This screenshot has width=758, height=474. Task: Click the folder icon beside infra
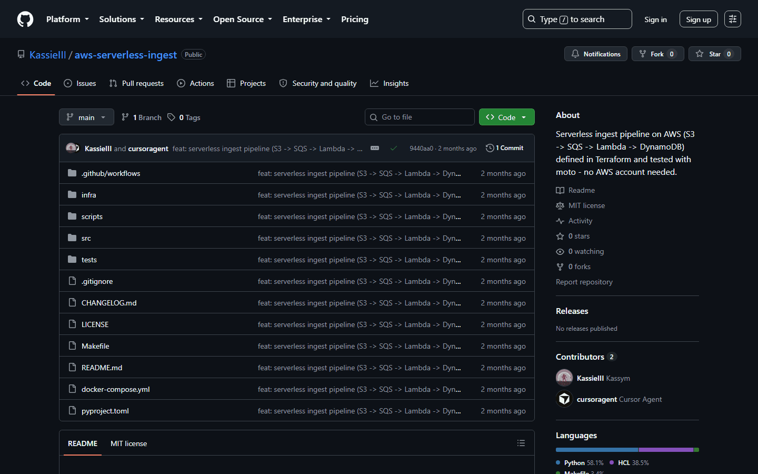[72, 195]
